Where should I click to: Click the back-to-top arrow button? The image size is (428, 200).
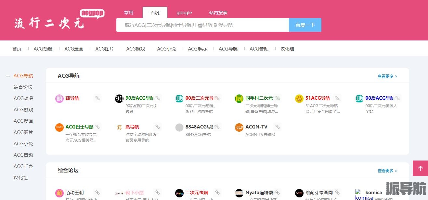click(420, 168)
